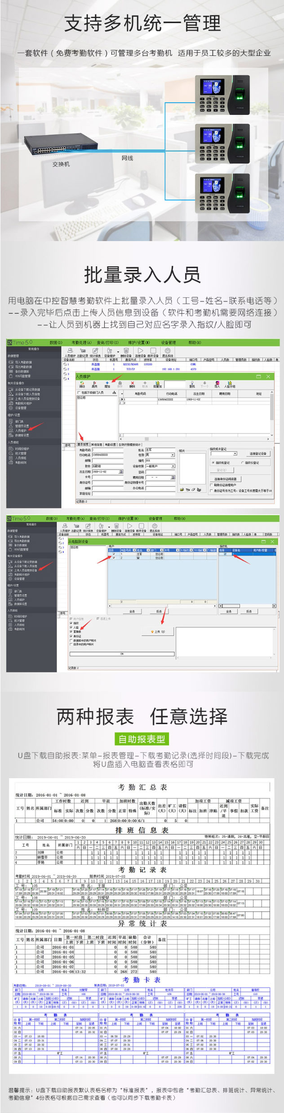284x1113 pixels.
Task: Click the red 删除 (delete) icon in 人员维护
Action: (x=132, y=383)
